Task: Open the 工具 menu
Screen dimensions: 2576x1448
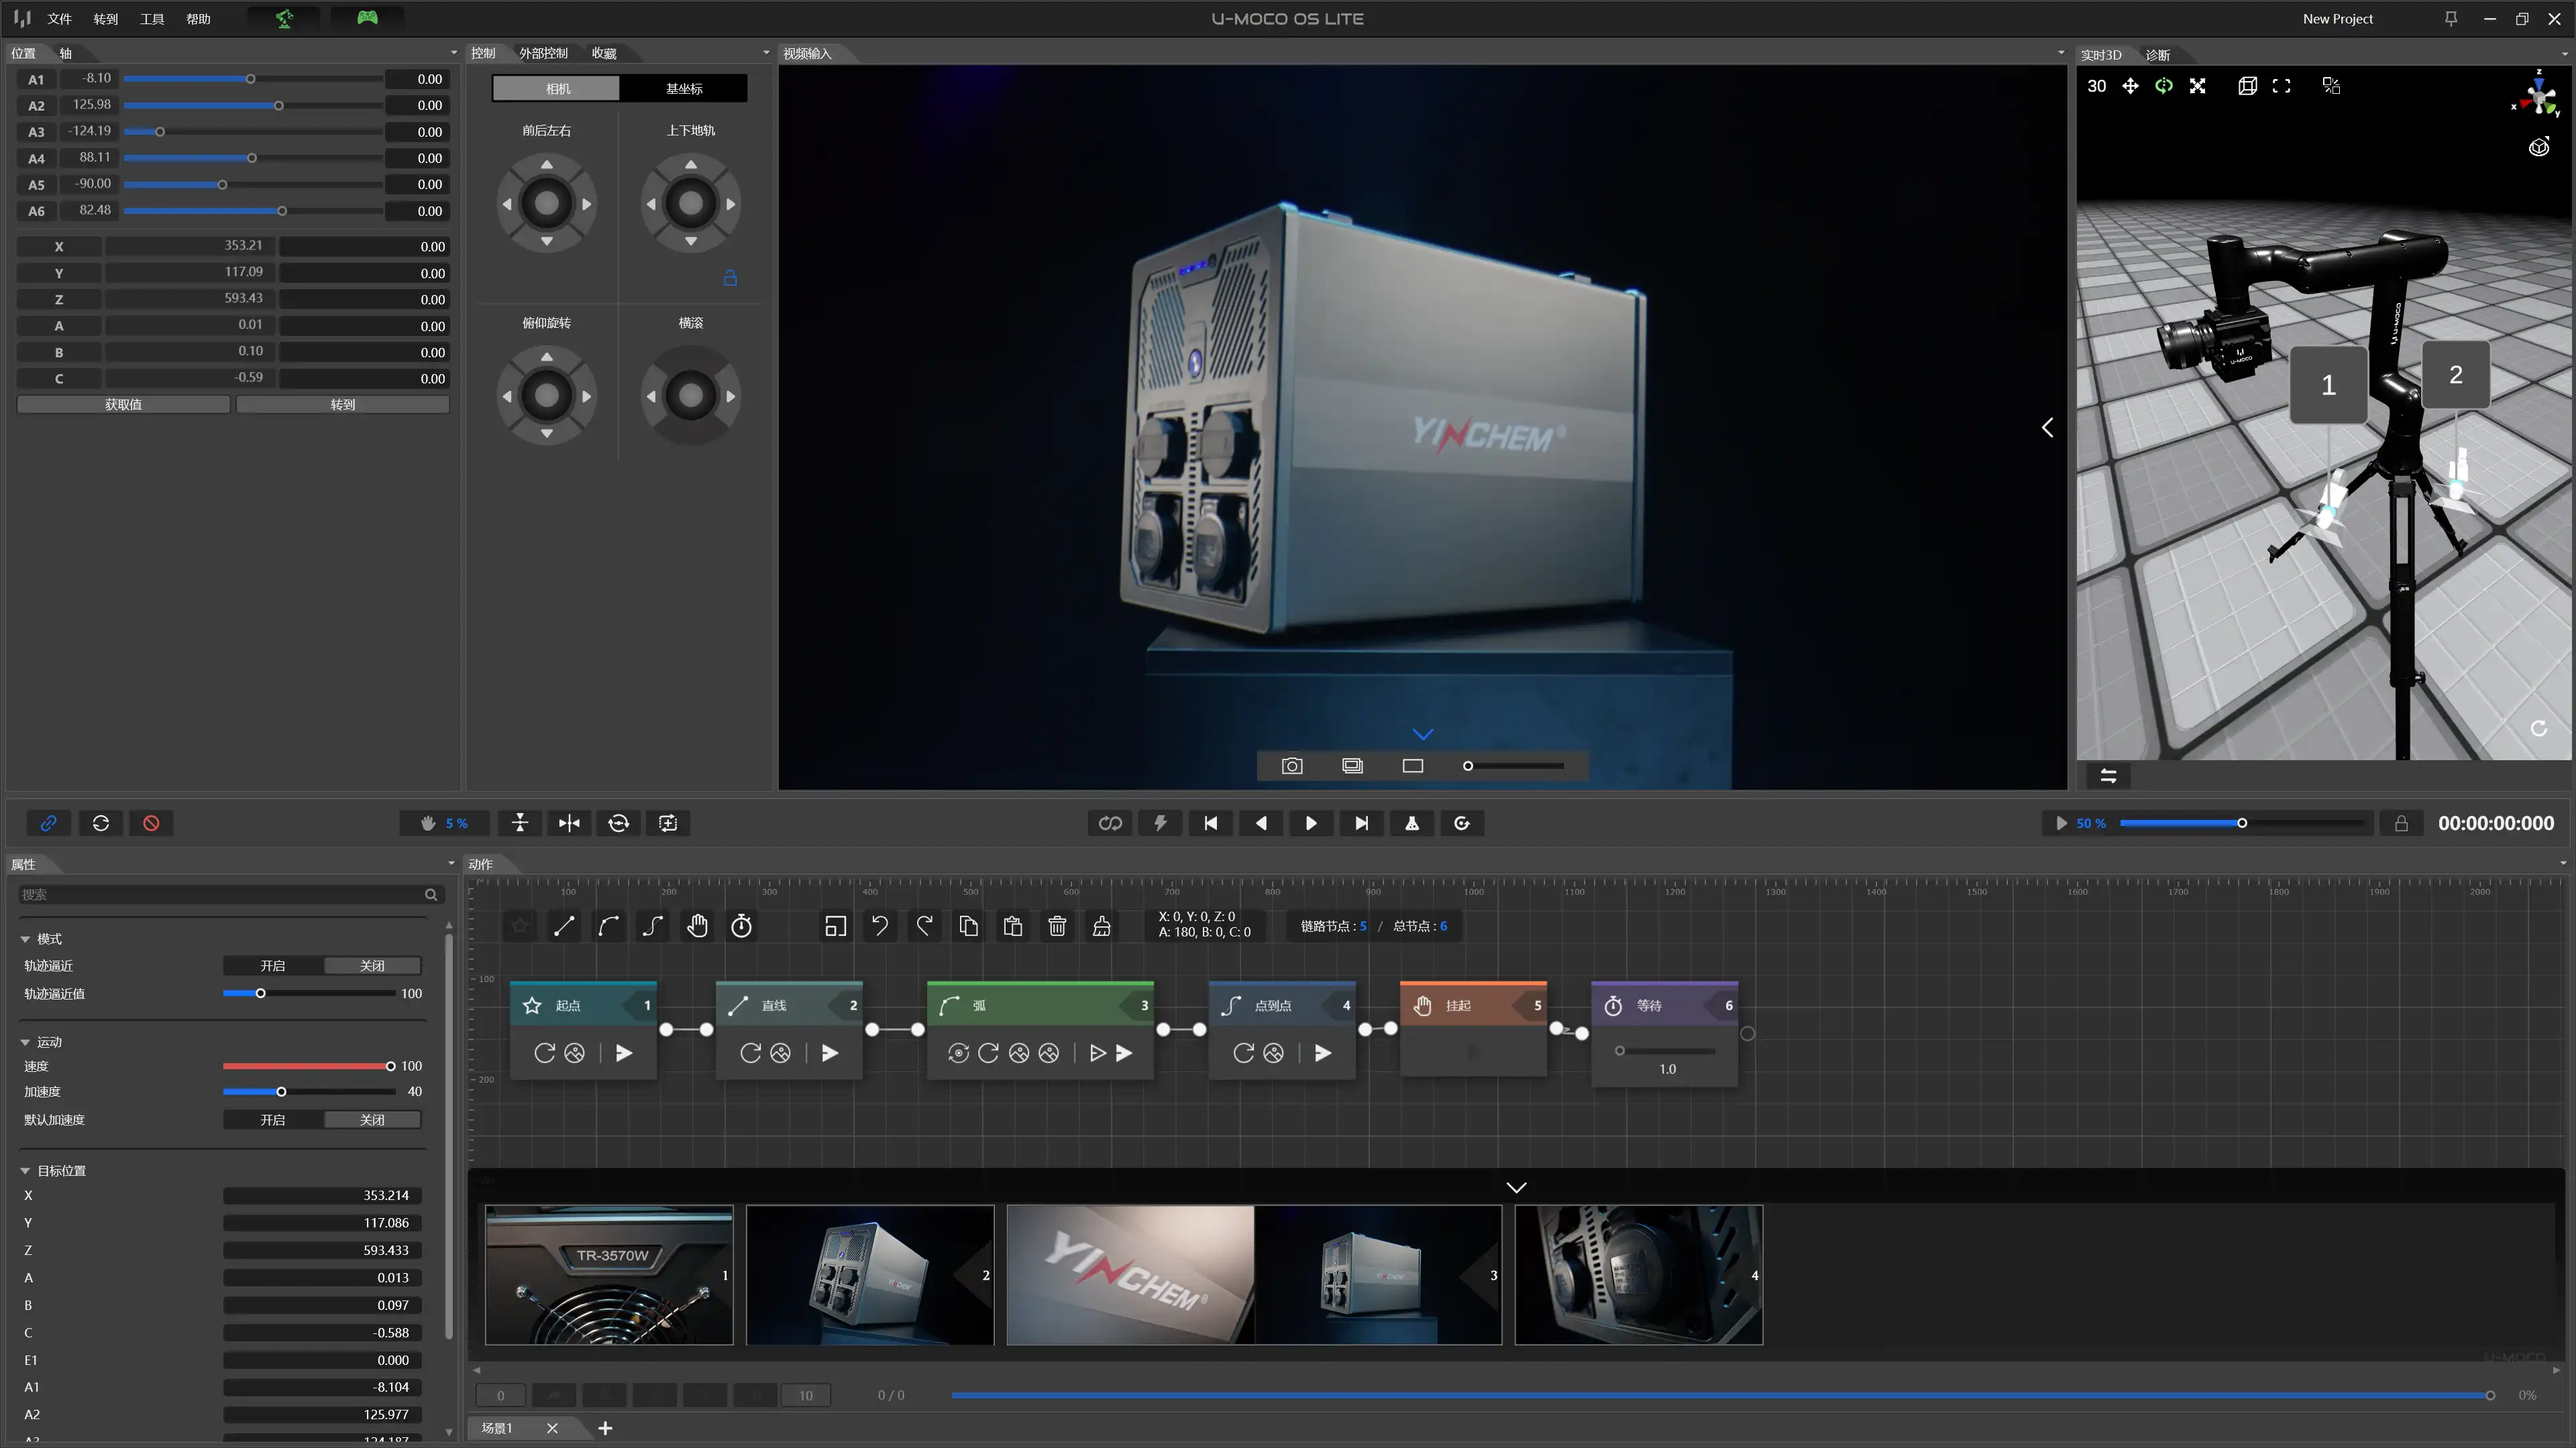Action: pos(152,19)
